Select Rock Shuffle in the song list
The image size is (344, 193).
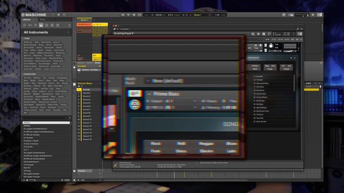tap(261, 122)
